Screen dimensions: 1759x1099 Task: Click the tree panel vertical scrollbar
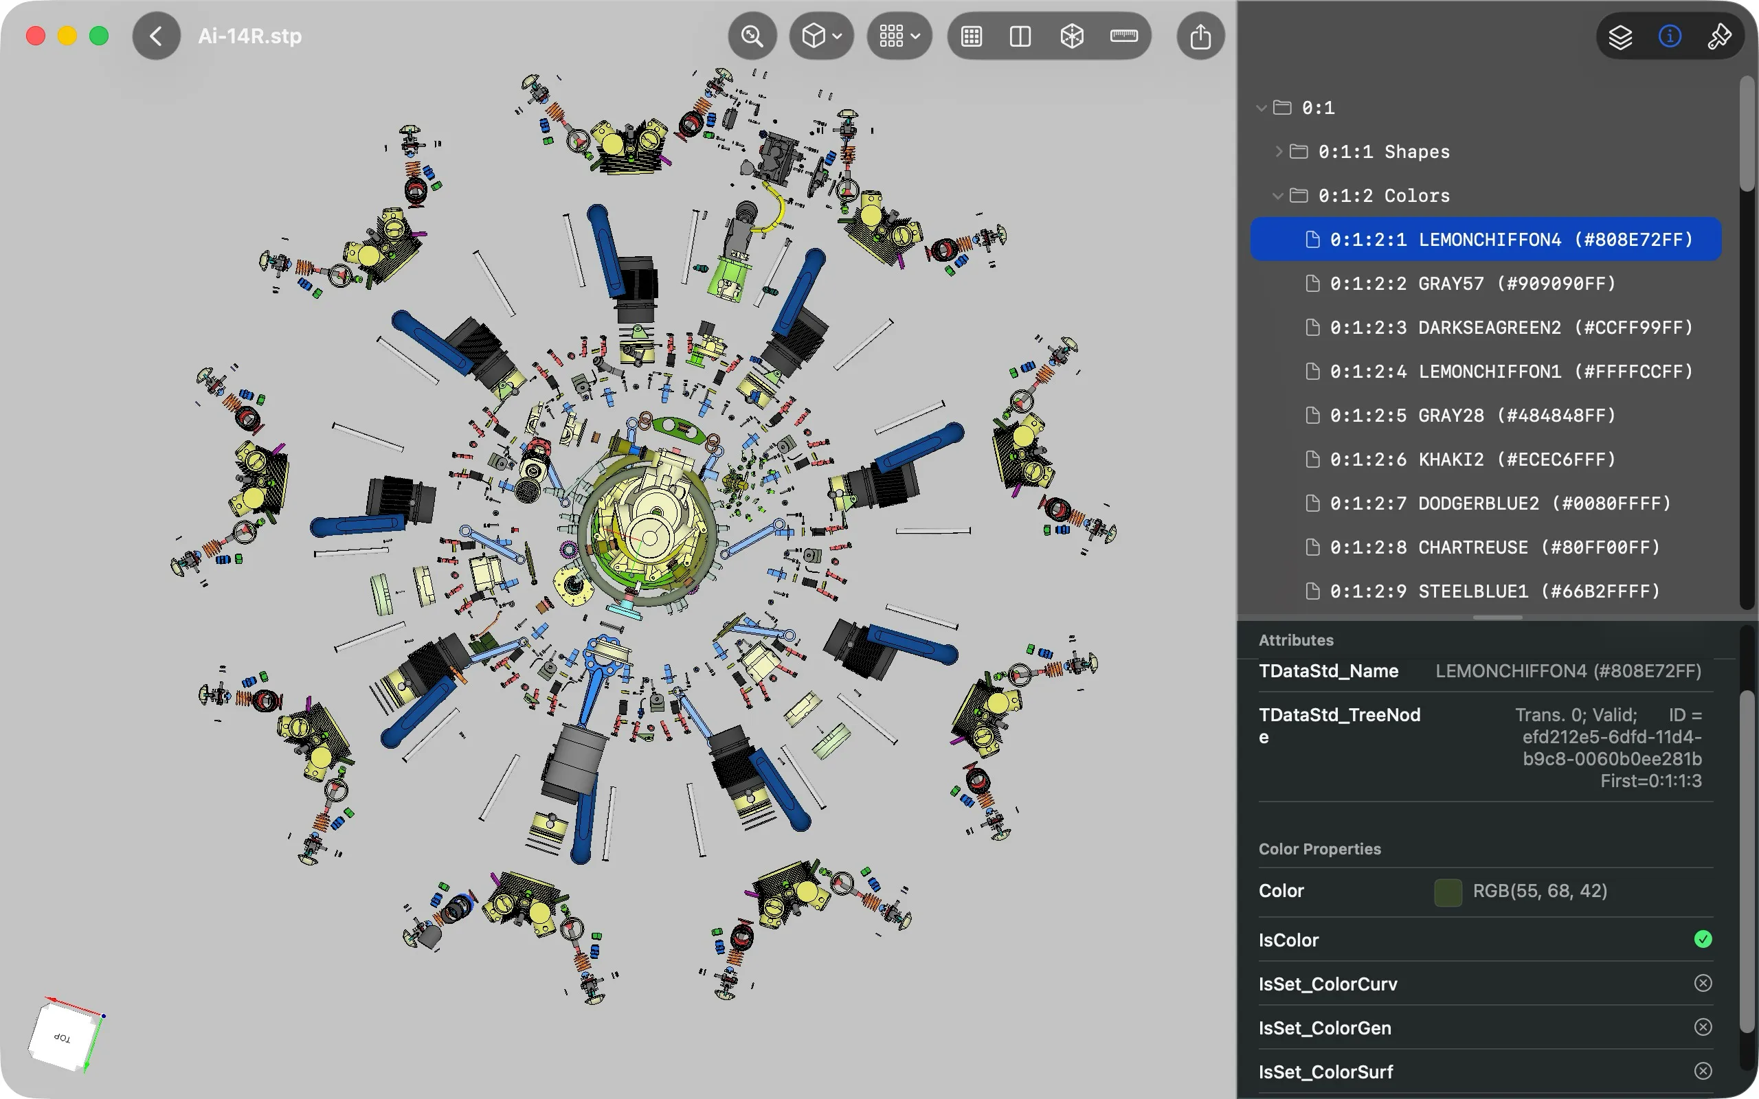(1747, 135)
